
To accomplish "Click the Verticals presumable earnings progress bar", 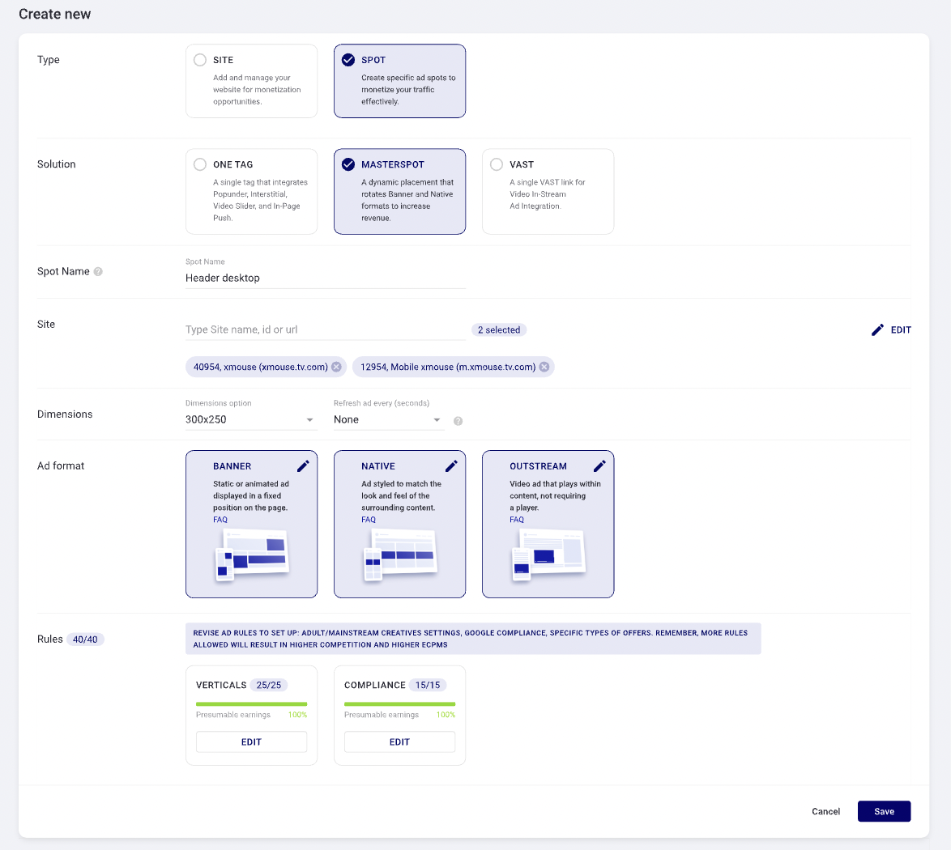I will (251, 704).
